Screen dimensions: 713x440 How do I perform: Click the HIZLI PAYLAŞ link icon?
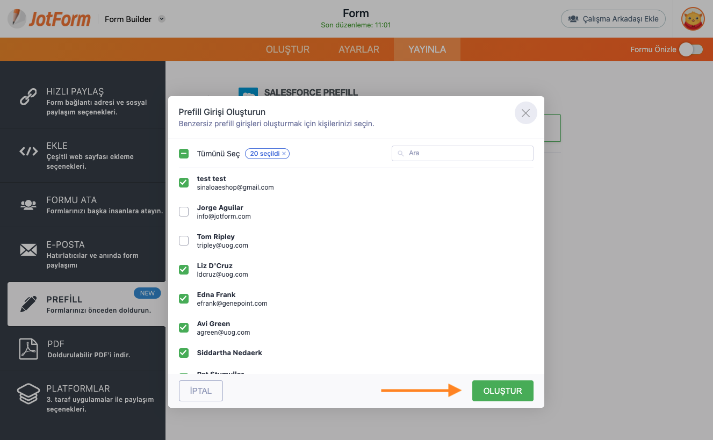28,97
